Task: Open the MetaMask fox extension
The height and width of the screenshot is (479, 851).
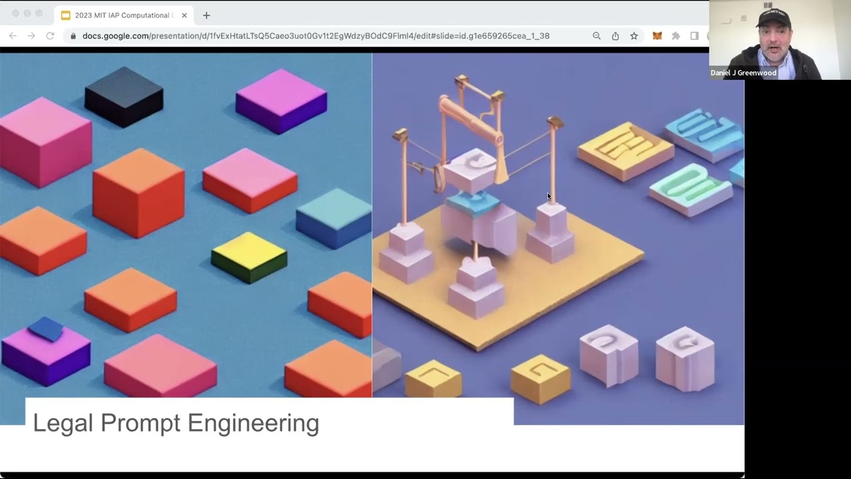Action: pos(657,36)
